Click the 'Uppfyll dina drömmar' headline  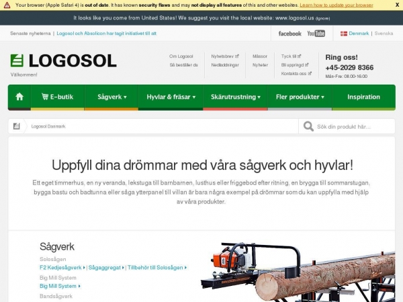[202, 165]
